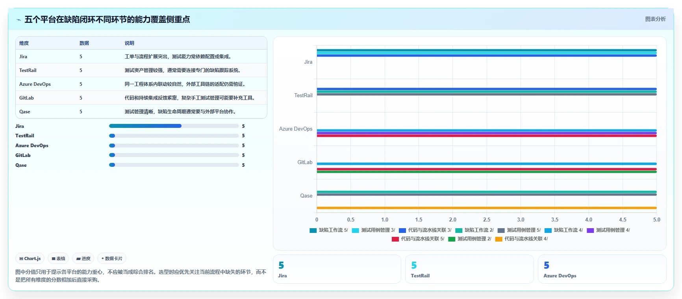Click the Azure DevOps progress bar
This screenshot has height=299, width=682.
174,146
